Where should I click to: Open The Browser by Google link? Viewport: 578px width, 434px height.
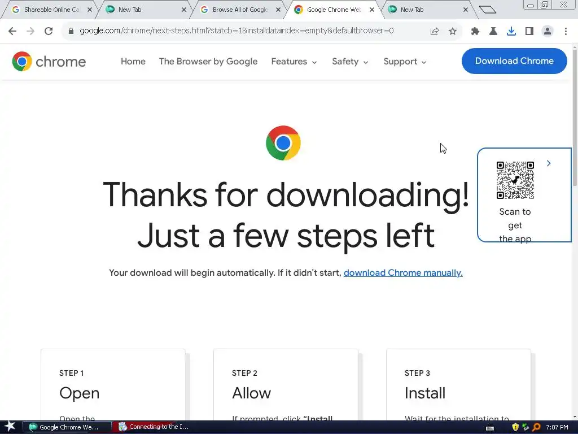(208, 61)
